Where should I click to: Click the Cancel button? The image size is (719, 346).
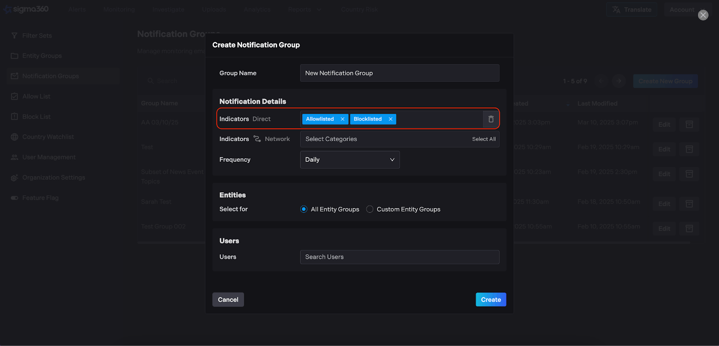[x=228, y=300]
